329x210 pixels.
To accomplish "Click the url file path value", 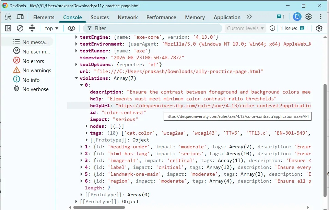I will point(178,72).
